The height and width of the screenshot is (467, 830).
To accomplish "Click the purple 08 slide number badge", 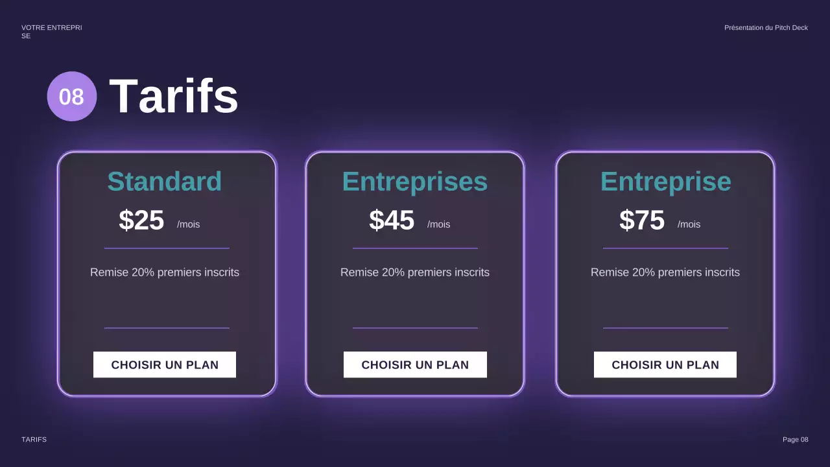I will [x=72, y=97].
